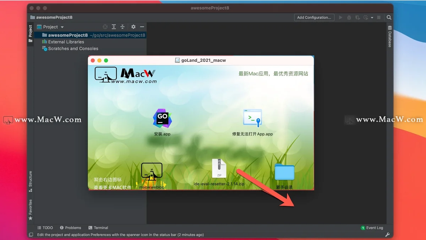Click the Profiler run icon in toolbar
The image size is (426, 240).
pos(366,17)
